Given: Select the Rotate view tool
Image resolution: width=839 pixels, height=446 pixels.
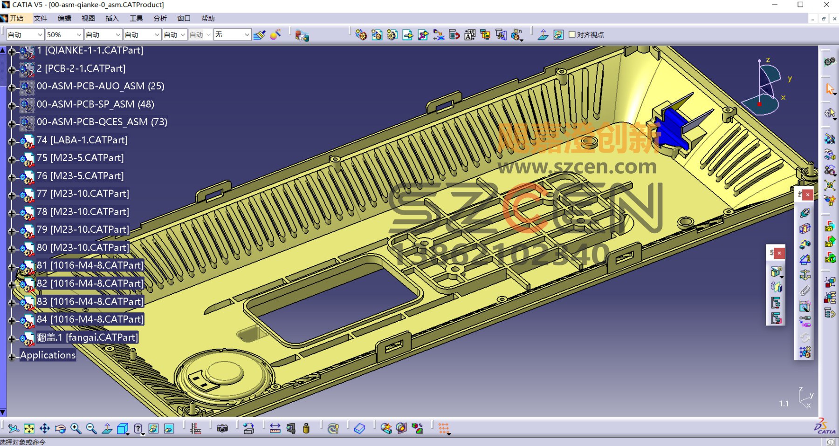Looking at the screenshot, I should [x=60, y=429].
